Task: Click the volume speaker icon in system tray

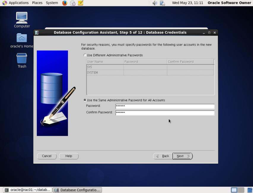Action: (x=155, y=3)
